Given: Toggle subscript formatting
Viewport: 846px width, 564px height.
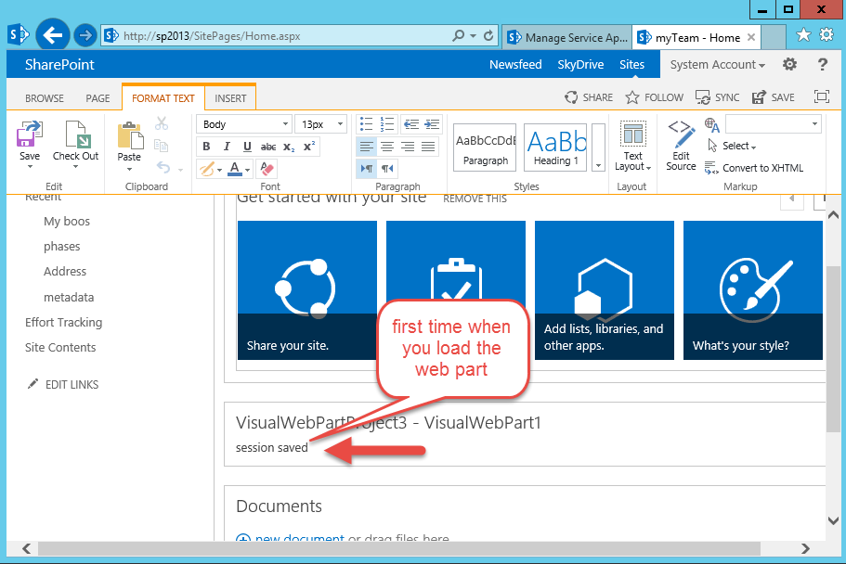Looking at the screenshot, I should pyautogui.click(x=289, y=147).
